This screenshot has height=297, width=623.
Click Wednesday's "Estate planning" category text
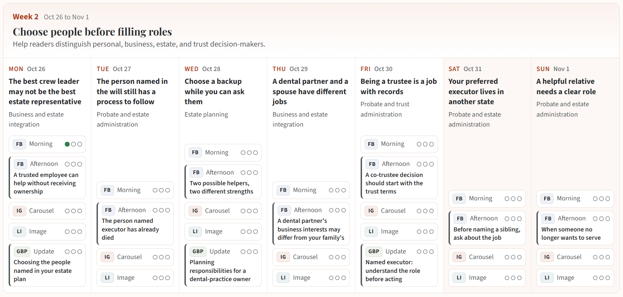(206, 115)
